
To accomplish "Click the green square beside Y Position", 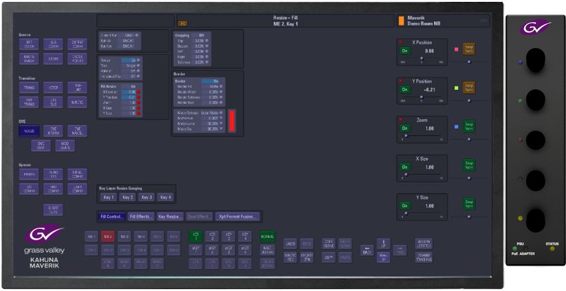I will click(x=456, y=88).
